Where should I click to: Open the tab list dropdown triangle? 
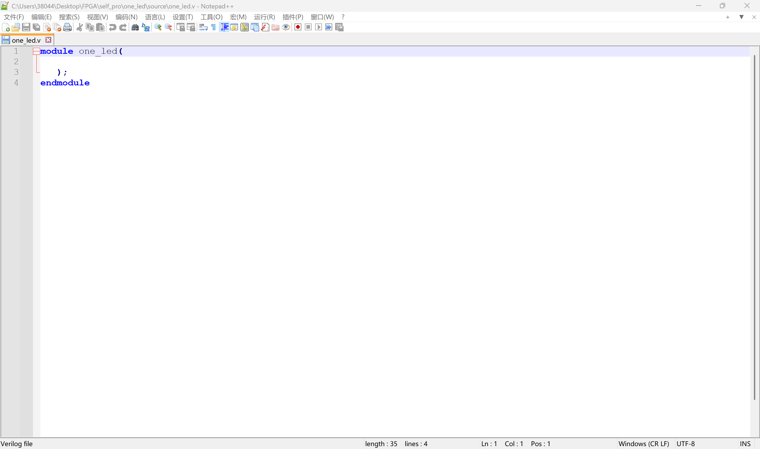[x=741, y=17]
